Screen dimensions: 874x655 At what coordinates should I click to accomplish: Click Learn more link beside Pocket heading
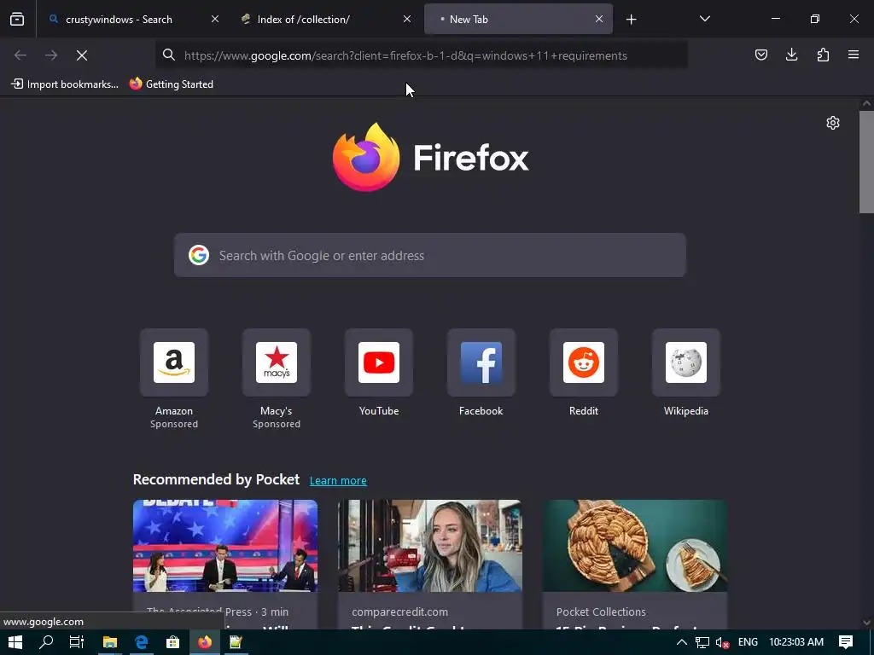pos(338,481)
